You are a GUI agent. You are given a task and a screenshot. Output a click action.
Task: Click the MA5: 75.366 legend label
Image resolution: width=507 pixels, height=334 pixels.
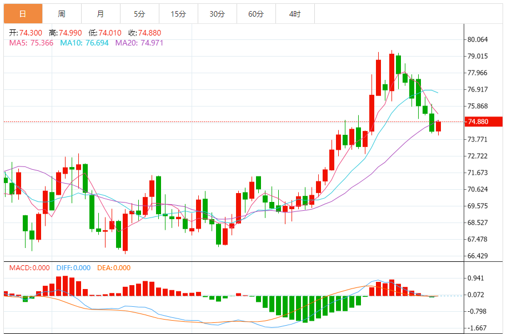31,43
